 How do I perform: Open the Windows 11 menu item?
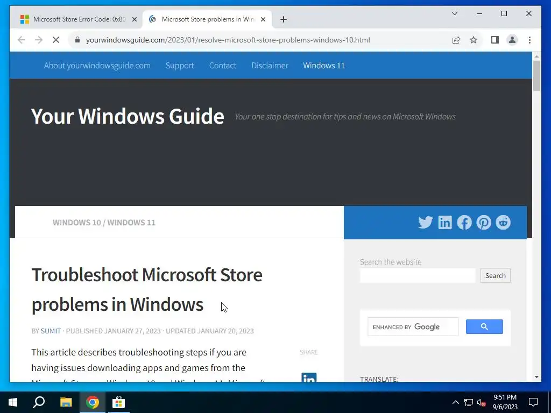pyautogui.click(x=324, y=66)
